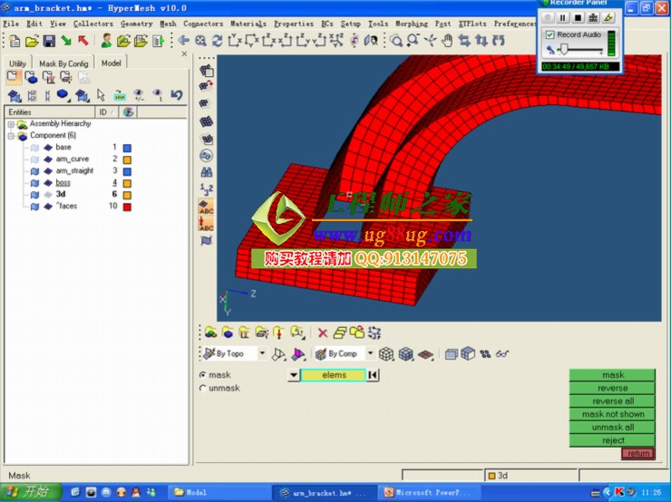Click the yellow elems entity field

point(334,375)
